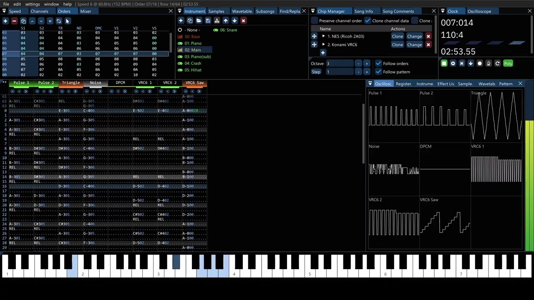Toggle instrument folder hierarchy view
The width and height of the screenshot is (534, 300).
217,21
